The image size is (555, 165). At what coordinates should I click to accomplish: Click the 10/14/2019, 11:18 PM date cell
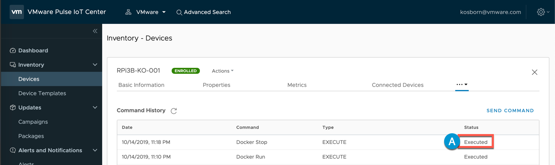click(x=146, y=142)
